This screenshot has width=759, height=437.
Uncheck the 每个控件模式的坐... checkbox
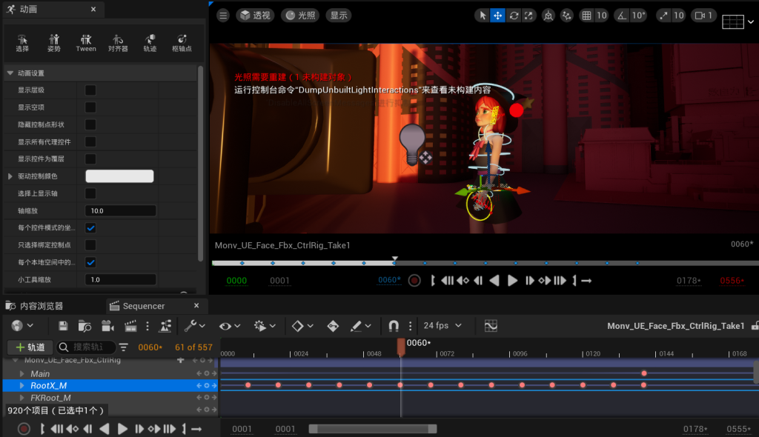[90, 228]
